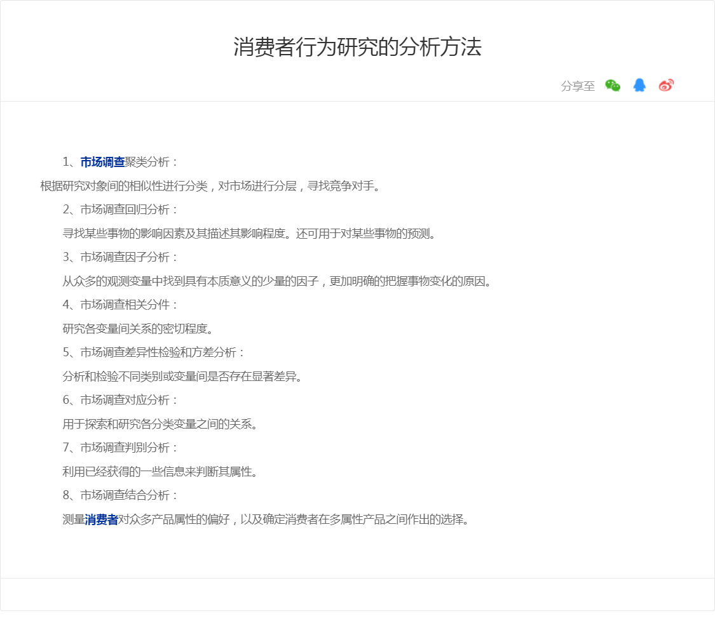Click heading 3、市场调查因子分析

pos(120,257)
